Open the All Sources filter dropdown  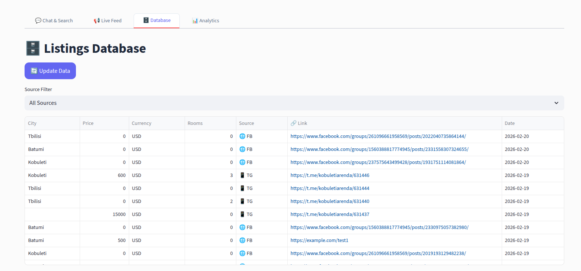click(294, 103)
